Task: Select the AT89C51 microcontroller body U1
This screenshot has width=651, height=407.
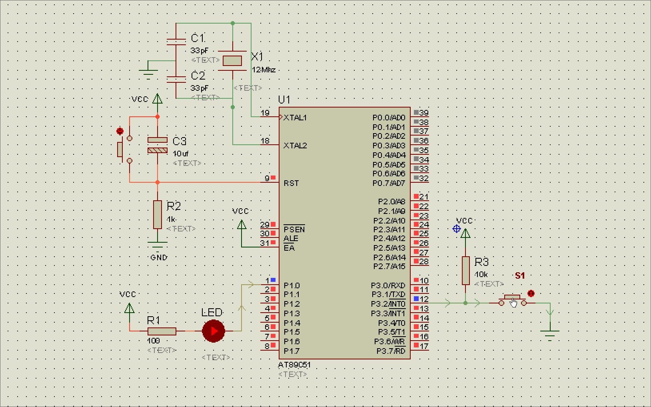Action: [x=345, y=233]
